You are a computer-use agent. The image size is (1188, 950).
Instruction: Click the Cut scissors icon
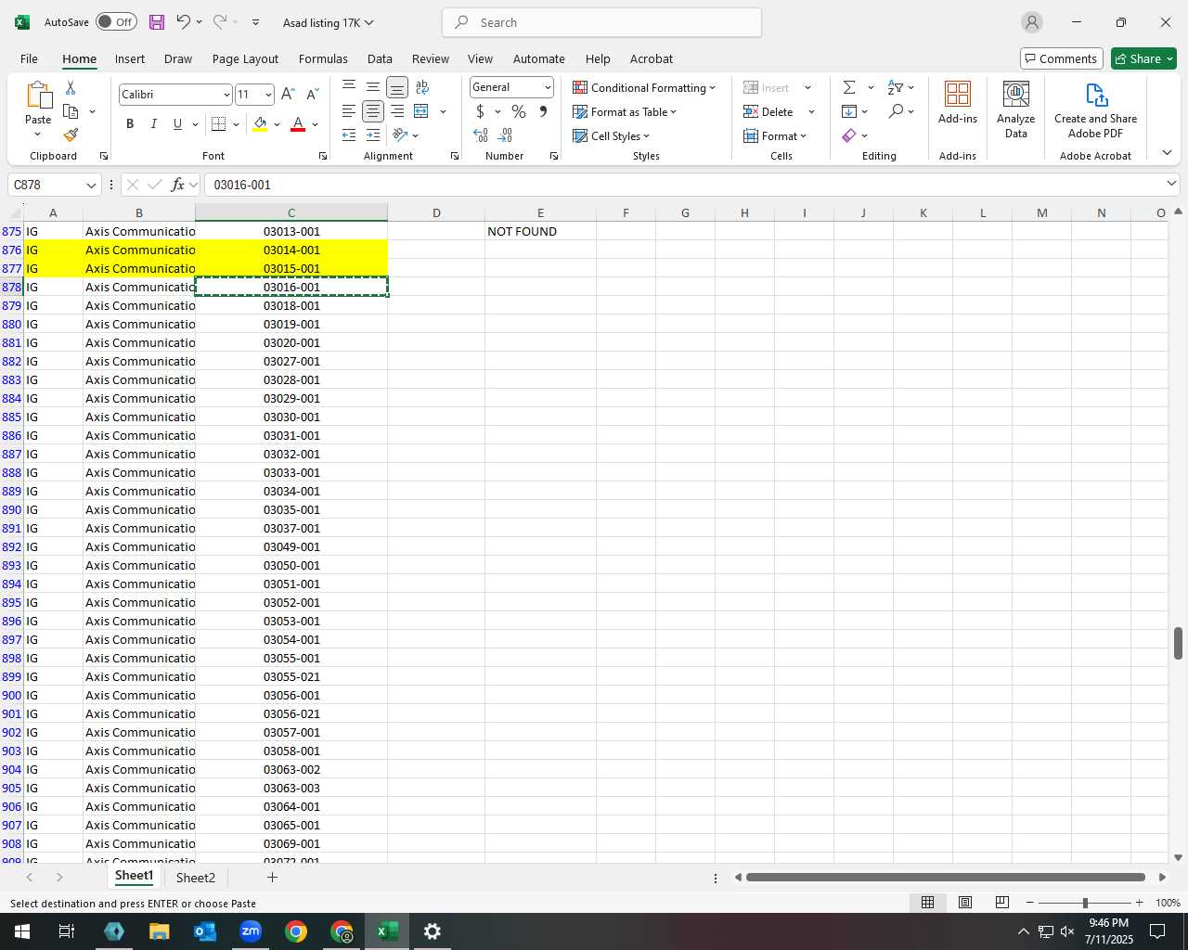(71, 87)
